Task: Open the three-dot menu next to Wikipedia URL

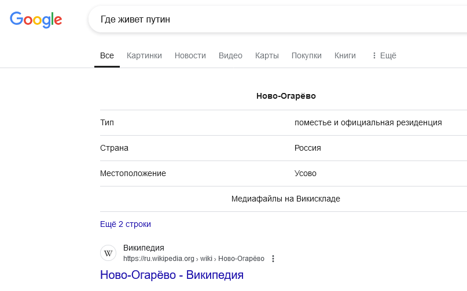Action: point(273,259)
